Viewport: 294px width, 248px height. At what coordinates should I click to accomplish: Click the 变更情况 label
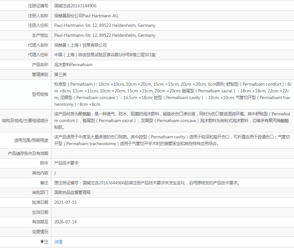point(40,232)
